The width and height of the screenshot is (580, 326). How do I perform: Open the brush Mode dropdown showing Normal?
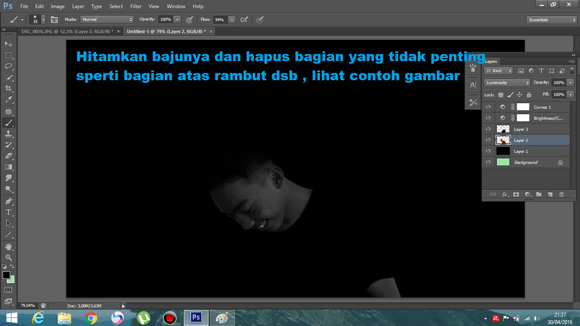click(107, 19)
